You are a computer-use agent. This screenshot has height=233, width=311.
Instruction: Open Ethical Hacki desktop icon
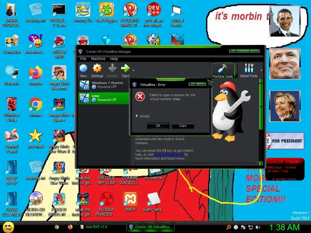point(177,15)
